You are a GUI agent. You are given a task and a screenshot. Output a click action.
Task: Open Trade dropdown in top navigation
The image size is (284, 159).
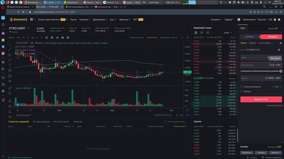click(84, 19)
